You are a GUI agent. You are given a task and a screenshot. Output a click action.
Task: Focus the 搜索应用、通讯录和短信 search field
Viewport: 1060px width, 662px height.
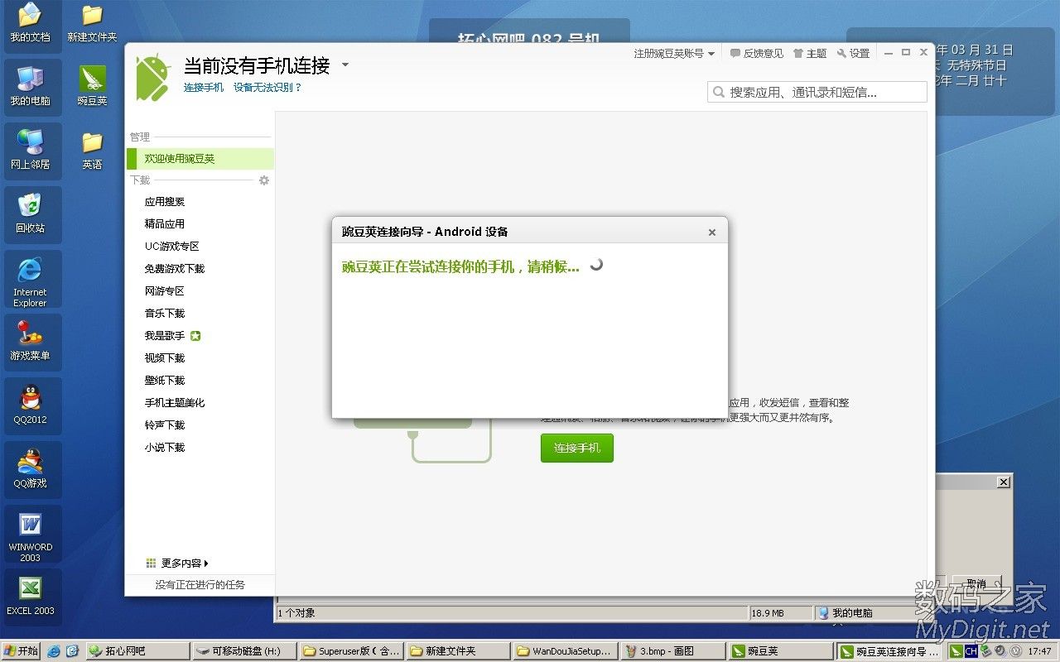pos(817,92)
